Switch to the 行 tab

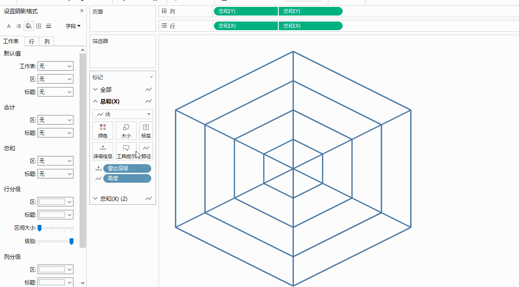[32, 41]
